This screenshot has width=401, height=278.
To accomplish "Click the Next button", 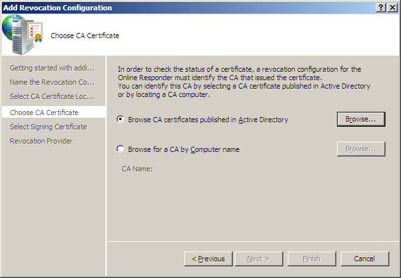I will point(259,259).
